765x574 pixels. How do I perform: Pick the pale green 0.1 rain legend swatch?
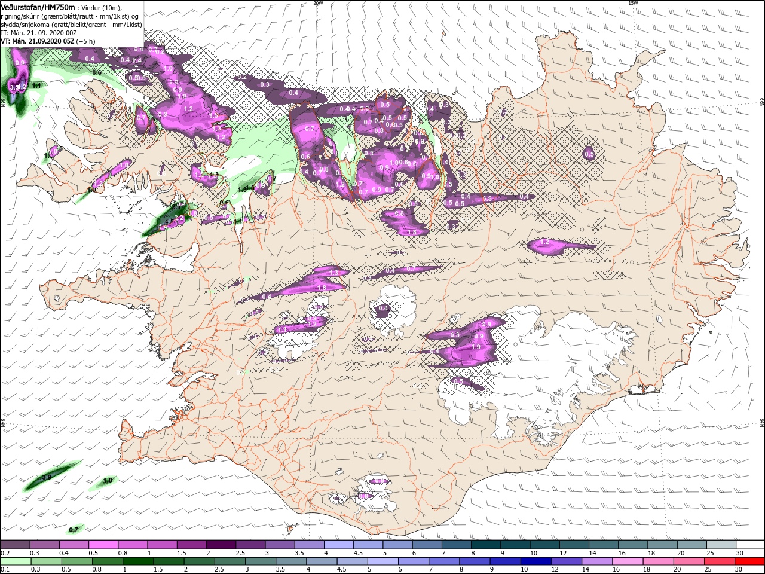[16, 561]
